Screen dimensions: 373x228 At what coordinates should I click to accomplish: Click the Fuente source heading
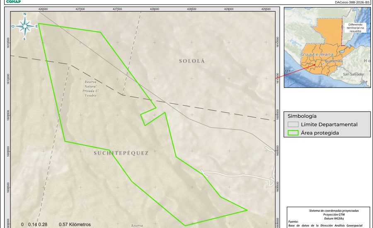click(x=294, y=222)
